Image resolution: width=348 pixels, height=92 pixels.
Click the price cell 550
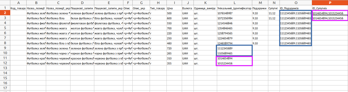[174, 23]
